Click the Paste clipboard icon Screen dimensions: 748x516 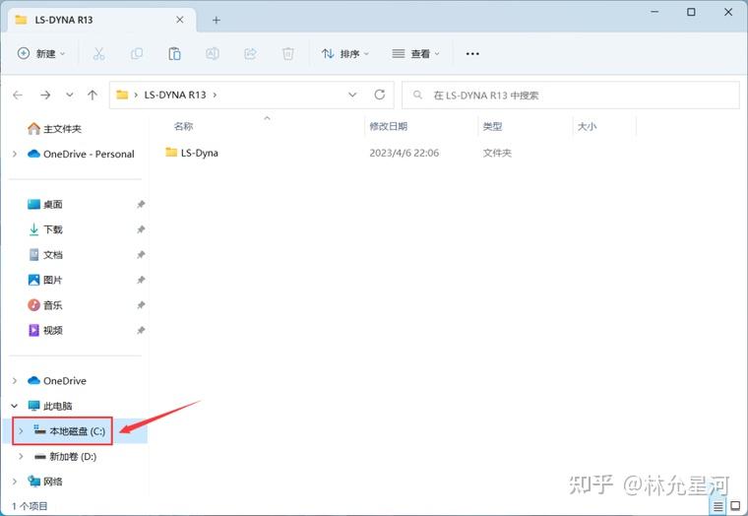click(174, 53)
